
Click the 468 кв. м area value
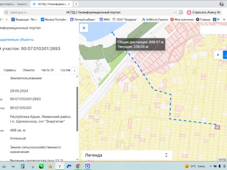[18, 130]
